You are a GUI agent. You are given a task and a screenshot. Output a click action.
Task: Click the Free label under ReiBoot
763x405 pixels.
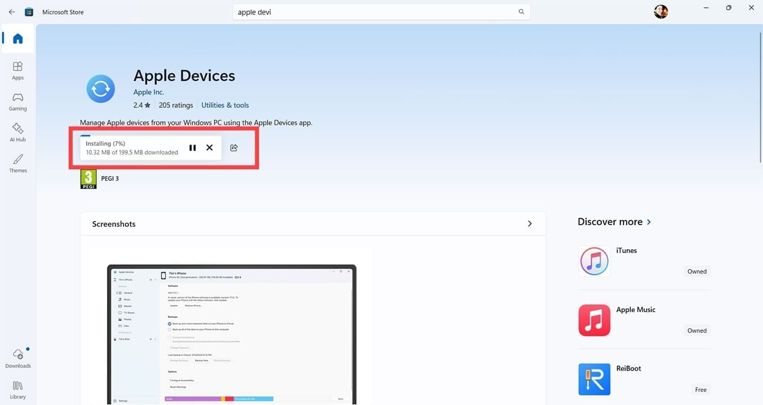coord(700,389)
